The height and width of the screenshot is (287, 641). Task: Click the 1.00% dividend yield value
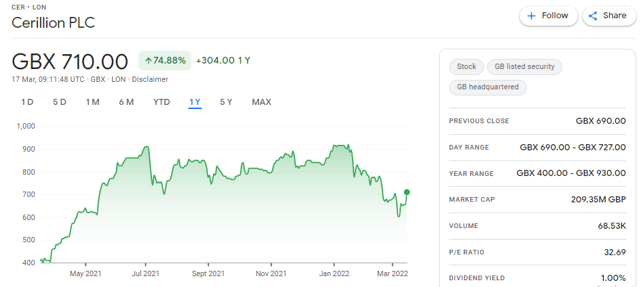click(613, 278)
